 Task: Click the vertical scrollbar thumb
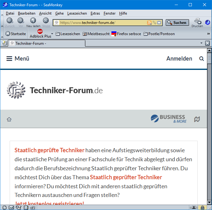209,58
